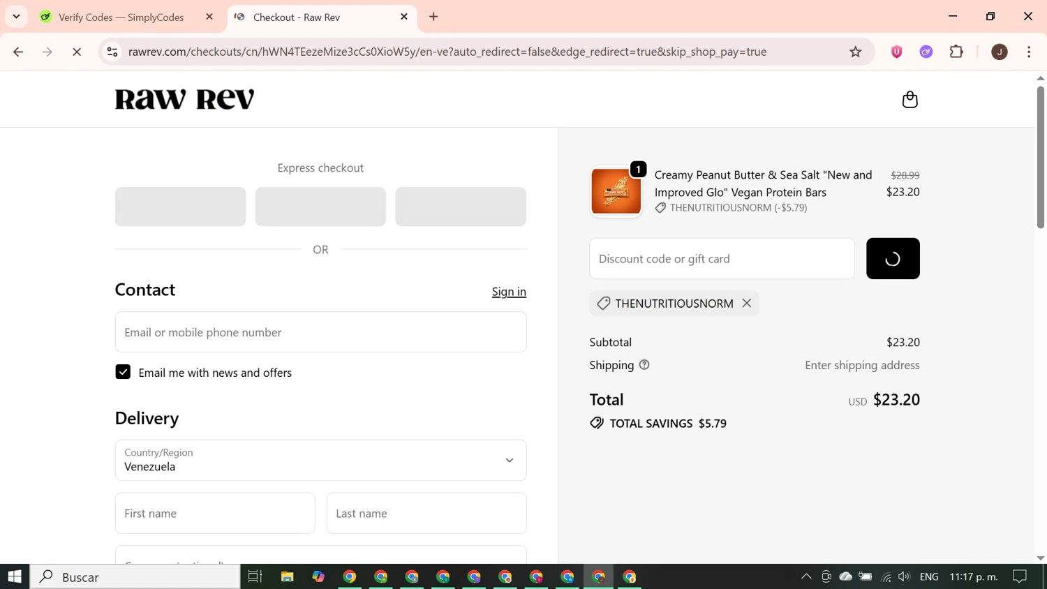Viewport: 1047px width, 589px height.
Task: Open the Chrome three-dot menu
Action: click(1029, 52)
